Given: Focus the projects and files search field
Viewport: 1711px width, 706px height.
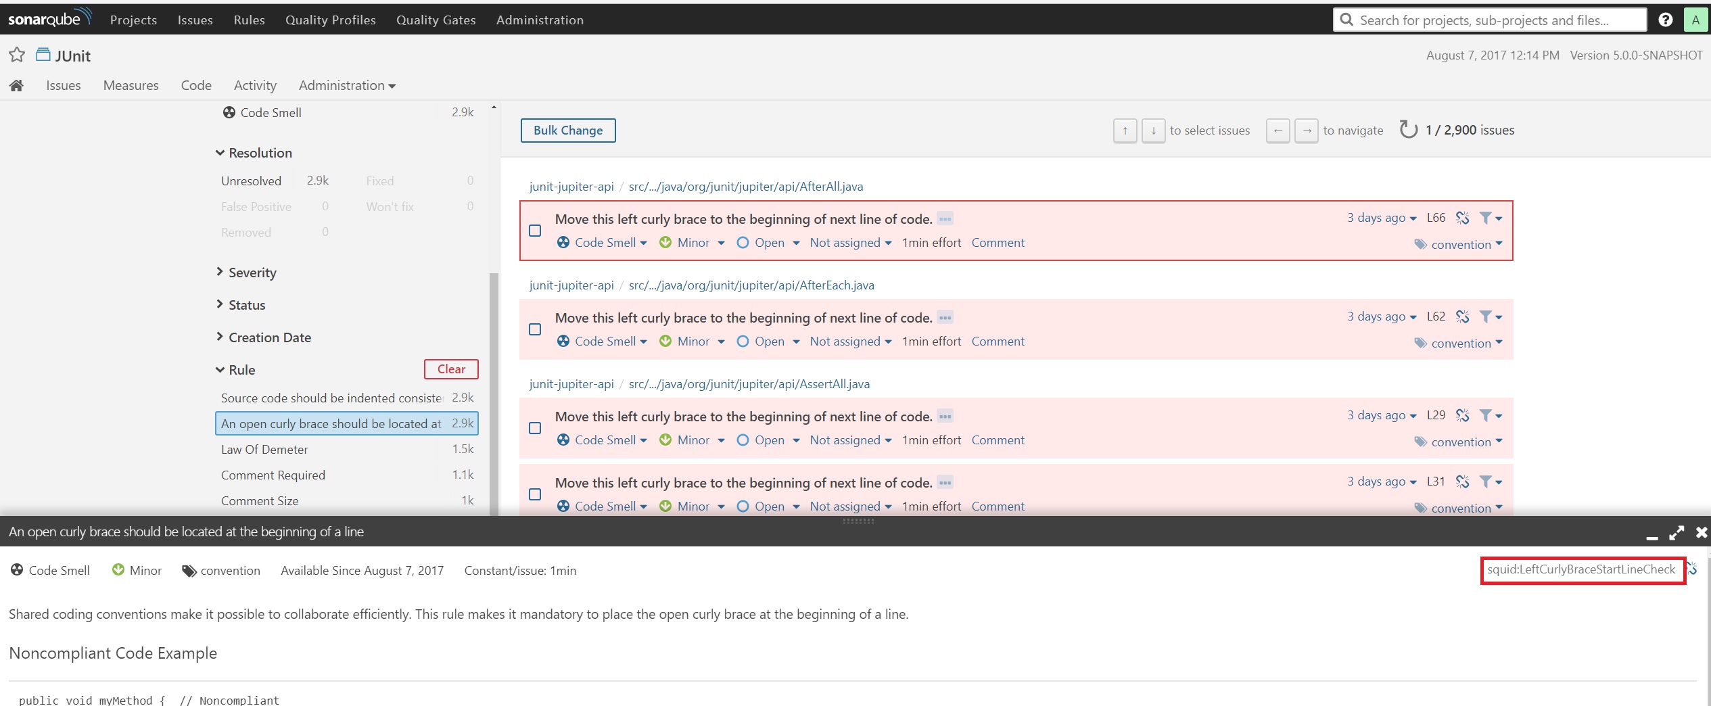Looking at the screenshot, I should click(x=1490, y=20).
